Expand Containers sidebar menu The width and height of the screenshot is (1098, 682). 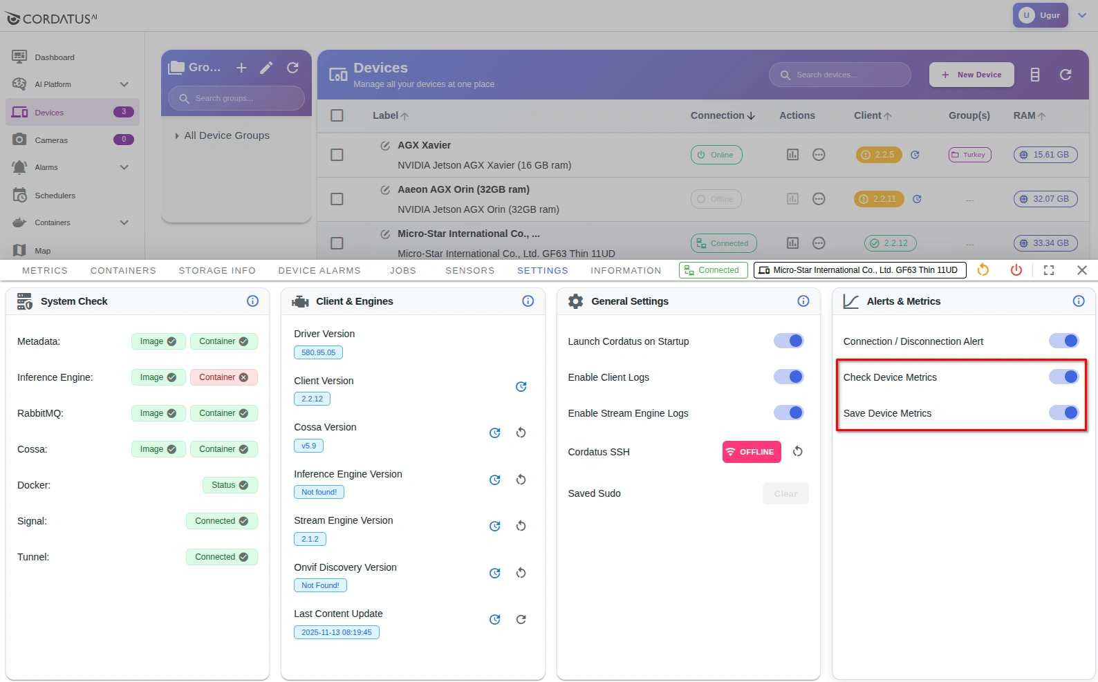coord(124,222)
